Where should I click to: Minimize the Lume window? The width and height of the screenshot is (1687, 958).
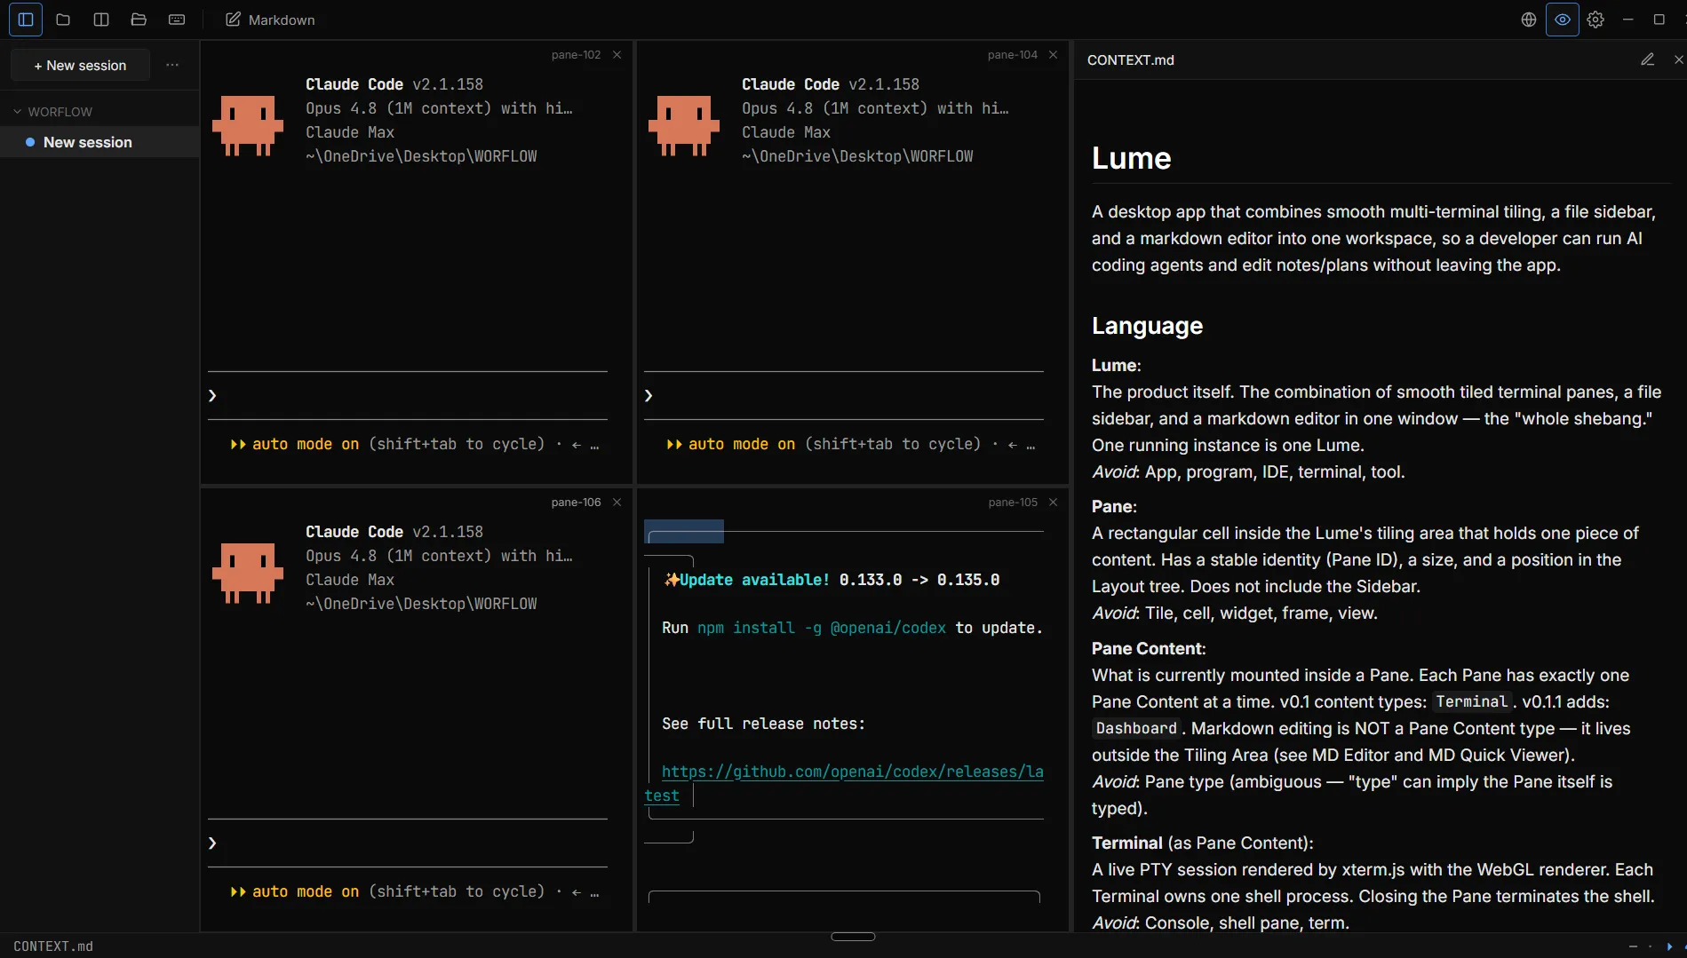1628,20
